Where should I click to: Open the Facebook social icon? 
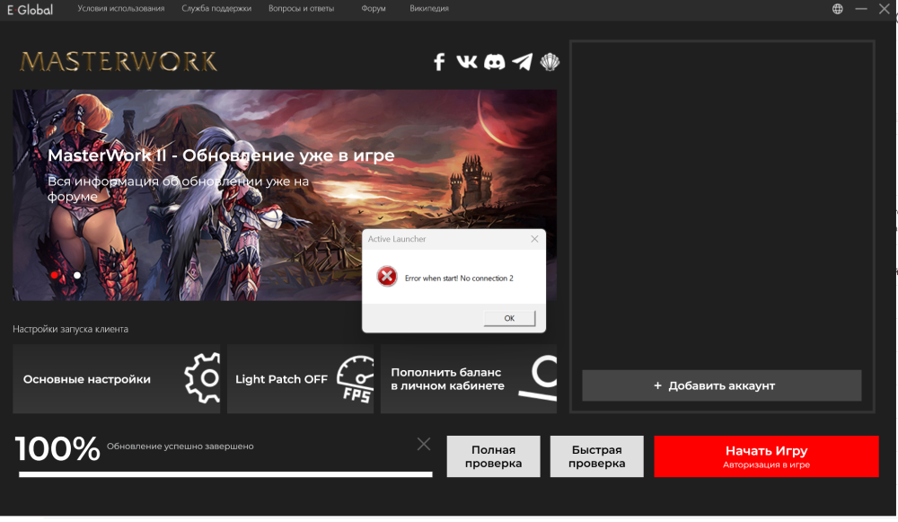click(439, 62)
